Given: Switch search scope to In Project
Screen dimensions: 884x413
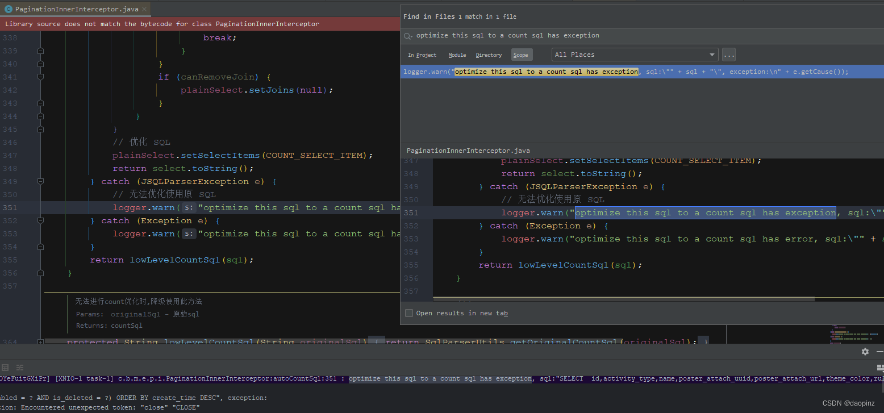Looking at the screenshot, I should coord(422,55).
